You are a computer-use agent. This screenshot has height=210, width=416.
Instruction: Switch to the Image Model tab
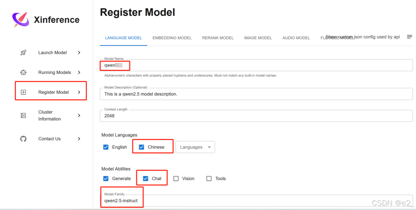(258, 38)
